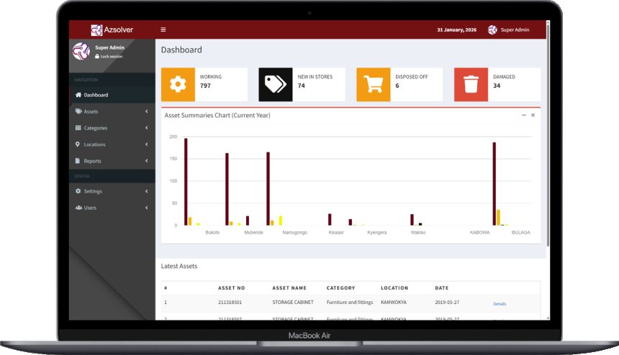Open the Reports menu
Screen dimensions: 619x355
[x=112, y=161]
